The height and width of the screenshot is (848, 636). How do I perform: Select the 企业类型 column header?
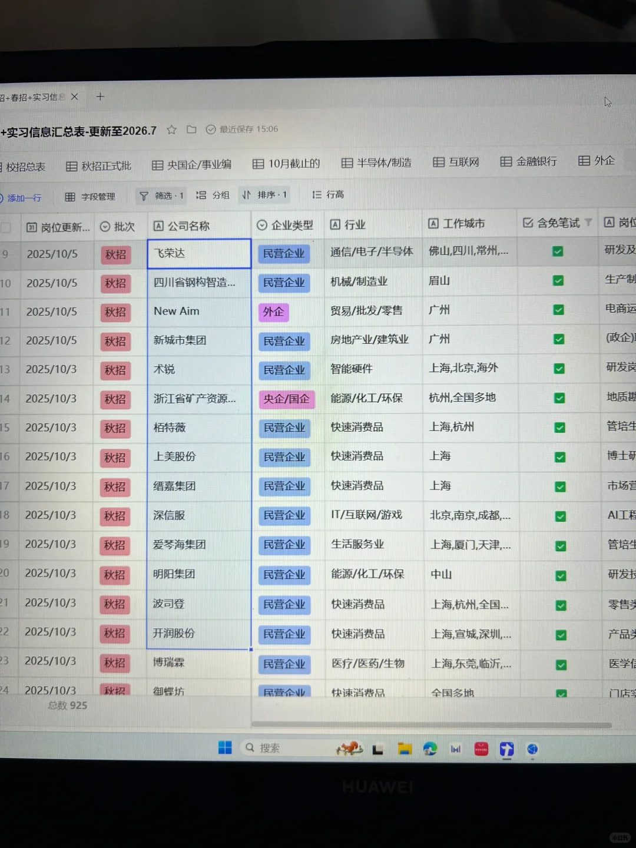[x=288, y=225]
